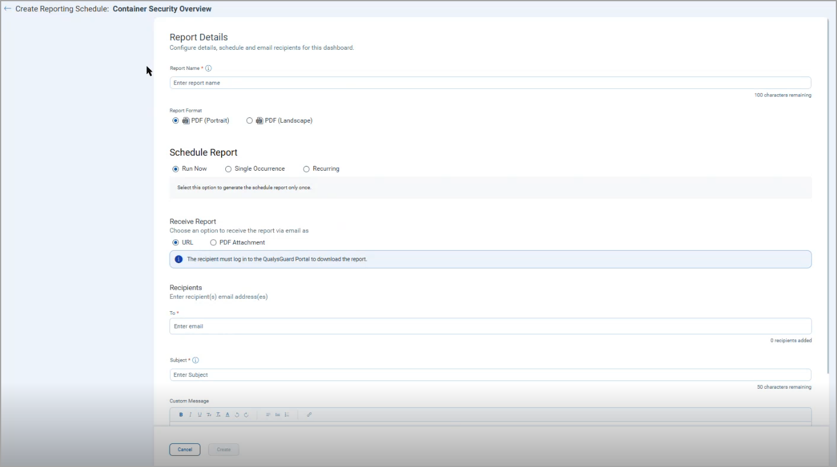Choose the Run Now schedule option
Viewport: 837px width, 467px height.
coord(175,169)
